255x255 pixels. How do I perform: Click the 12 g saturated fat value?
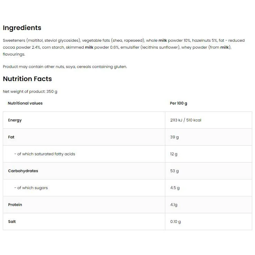pos(174,154)
